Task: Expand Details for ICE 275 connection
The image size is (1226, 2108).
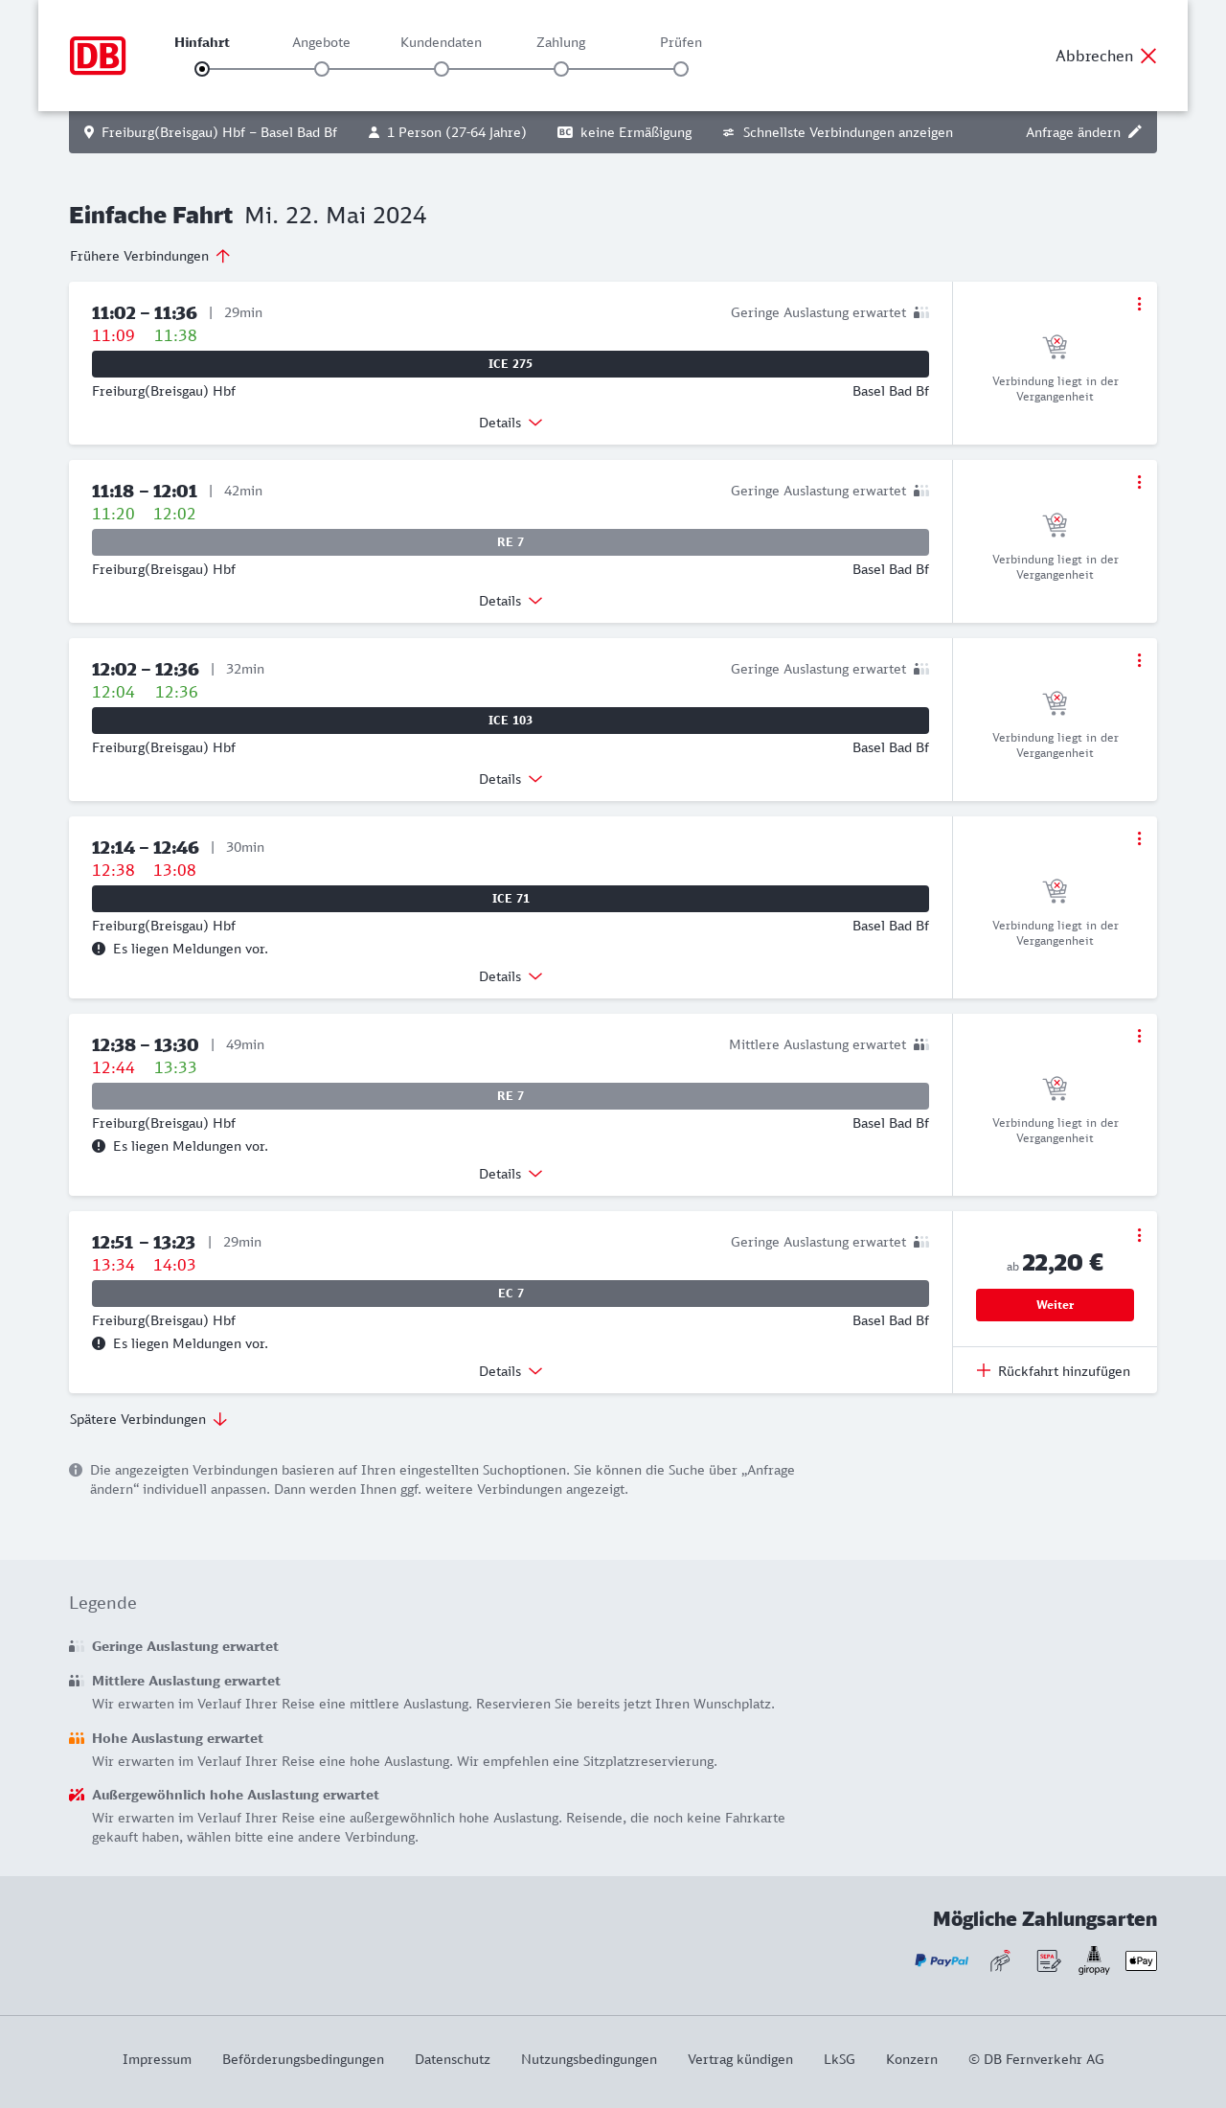Action: click(511, 423)
